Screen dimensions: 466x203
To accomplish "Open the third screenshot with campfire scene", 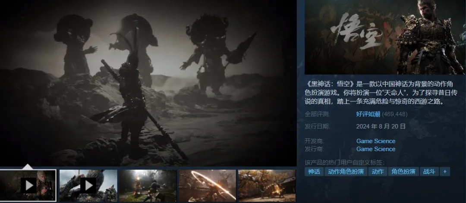I will point(148,185).
